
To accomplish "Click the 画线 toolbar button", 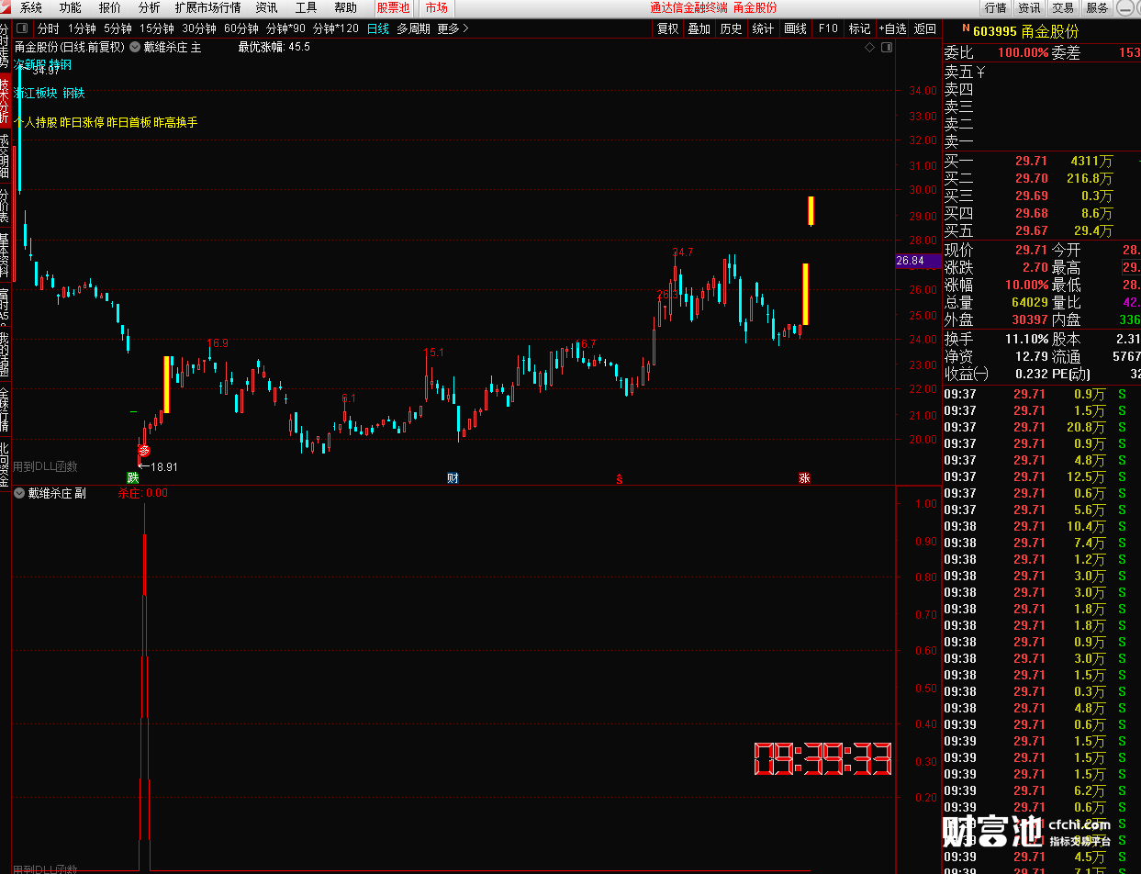I will 795,28.
